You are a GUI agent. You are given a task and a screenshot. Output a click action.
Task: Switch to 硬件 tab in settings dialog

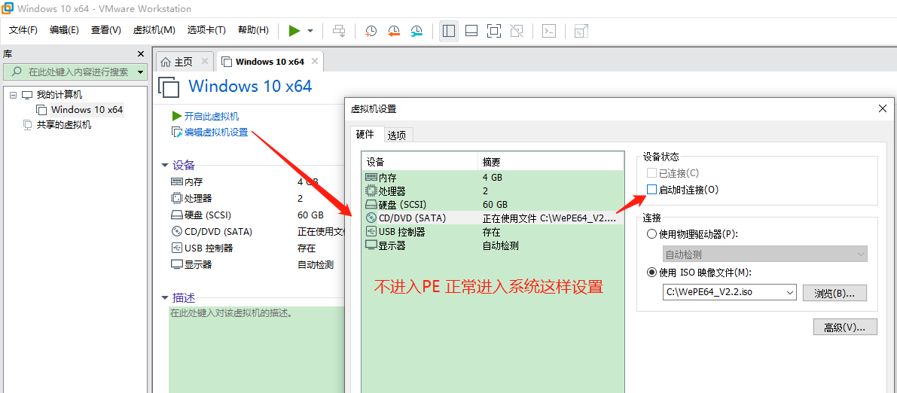click(x=365, y=135)
